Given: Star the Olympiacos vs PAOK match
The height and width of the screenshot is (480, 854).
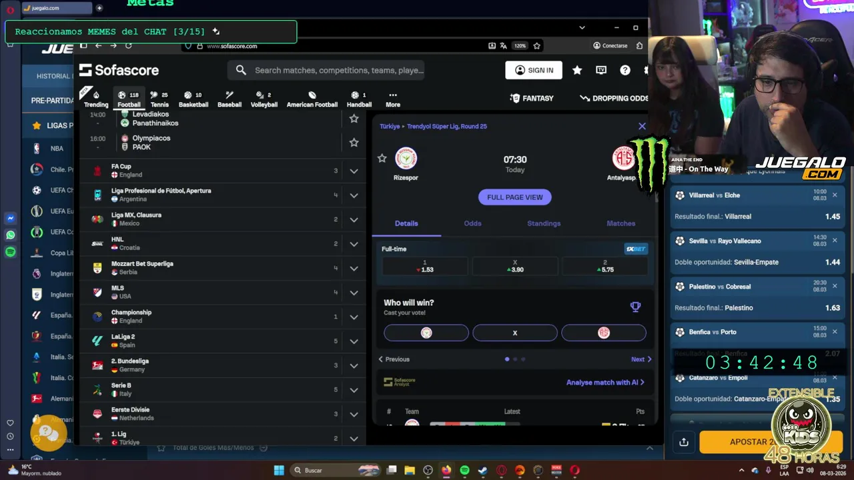Looking at the screenshot, I should click(354, 143).
